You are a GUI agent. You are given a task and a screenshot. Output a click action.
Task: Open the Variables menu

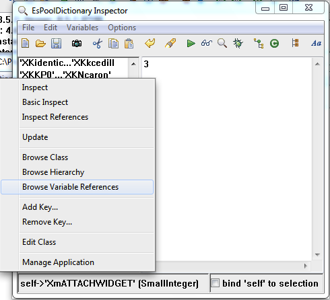82,28
